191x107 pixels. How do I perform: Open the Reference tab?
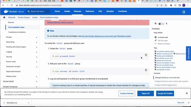click(x=90, y=11)
